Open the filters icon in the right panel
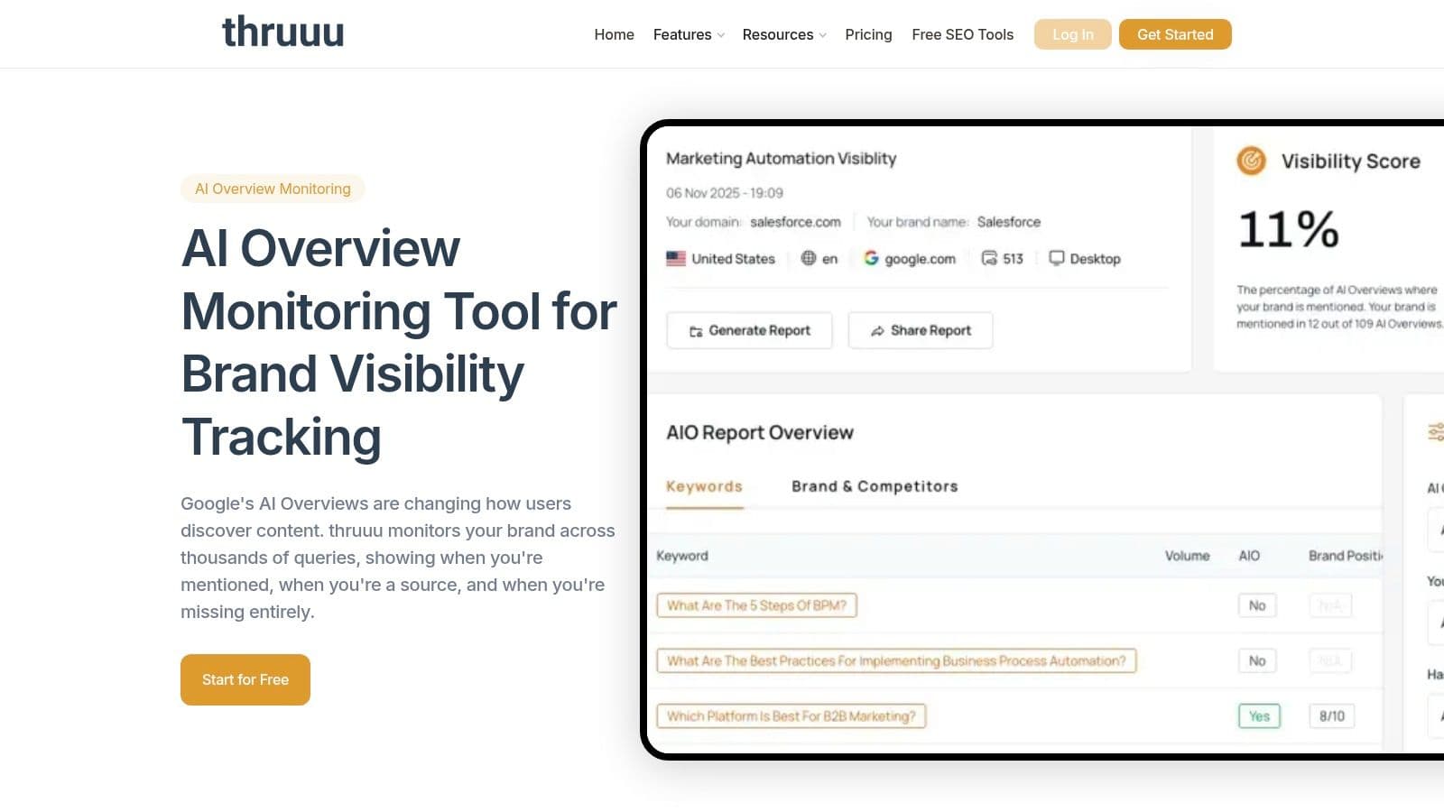This screenshot has height=812, width=1444. (1439, 432)
